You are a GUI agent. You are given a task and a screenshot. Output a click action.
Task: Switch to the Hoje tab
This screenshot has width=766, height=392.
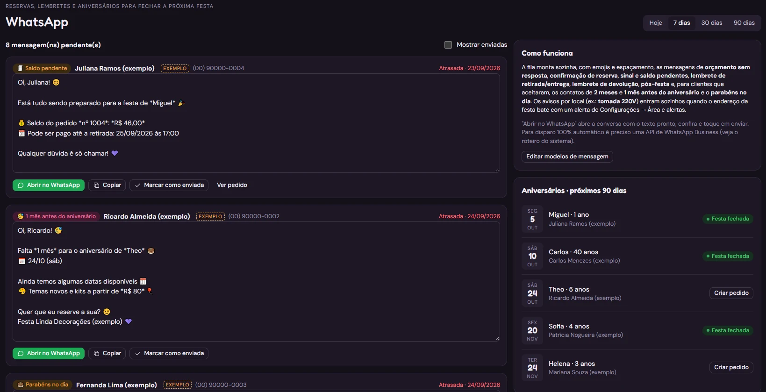pyautogui.click(x=656, y=23)
